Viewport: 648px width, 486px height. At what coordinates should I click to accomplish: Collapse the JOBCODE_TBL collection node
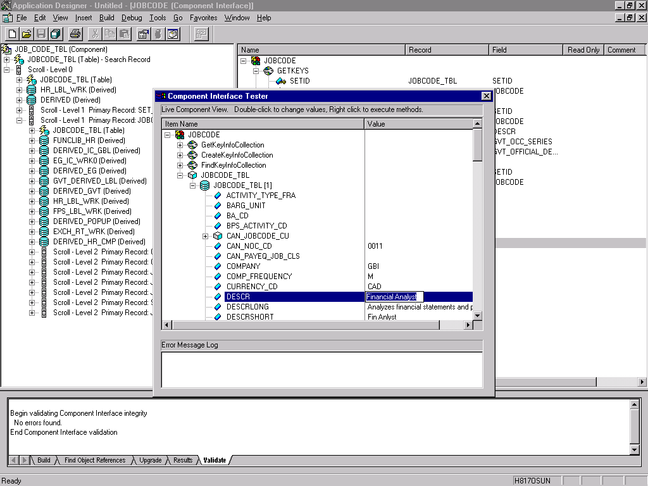pos(180,176)
